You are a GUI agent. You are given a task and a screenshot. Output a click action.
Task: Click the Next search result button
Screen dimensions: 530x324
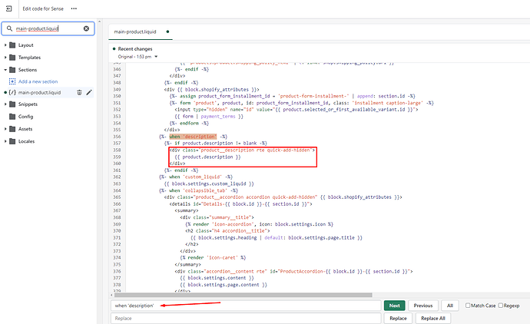click(393, 305)
